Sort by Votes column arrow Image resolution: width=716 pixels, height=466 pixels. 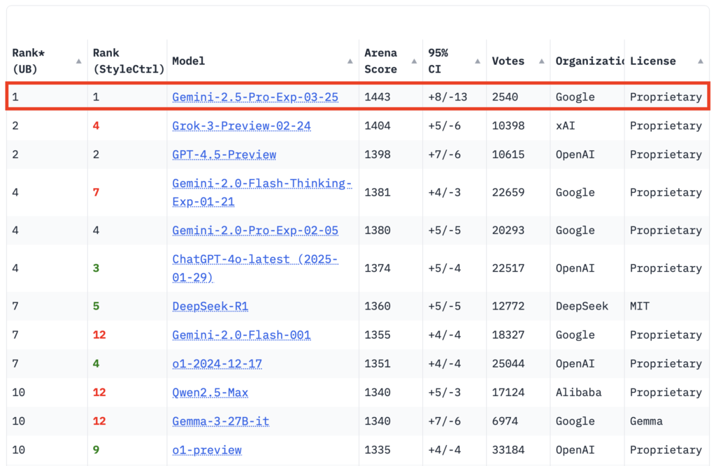pos(542,61)
